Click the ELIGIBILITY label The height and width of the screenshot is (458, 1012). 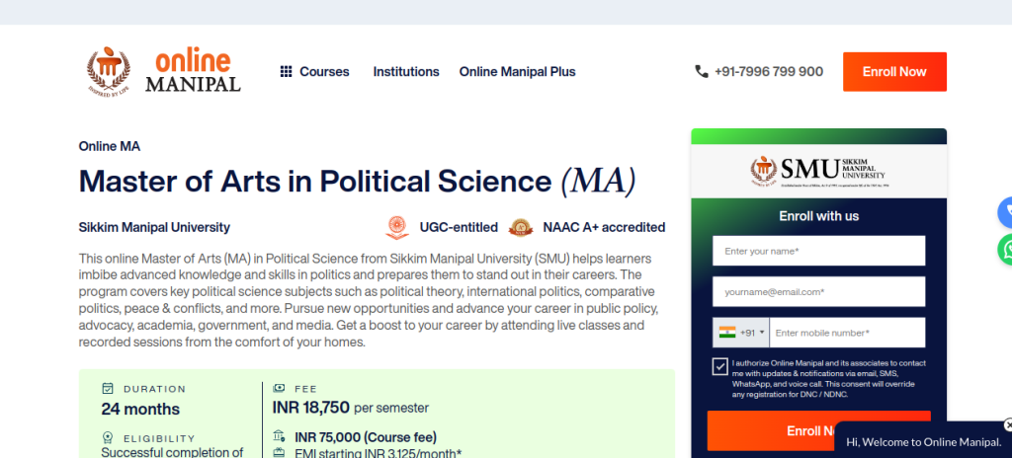coord(159,438)
